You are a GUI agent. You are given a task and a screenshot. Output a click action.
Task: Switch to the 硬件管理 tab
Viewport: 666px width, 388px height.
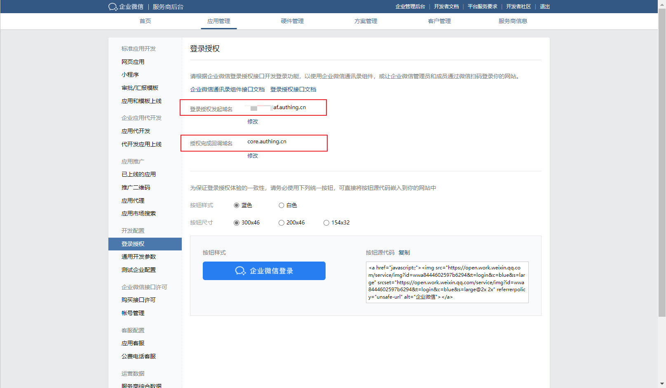[x=291, y=21]
